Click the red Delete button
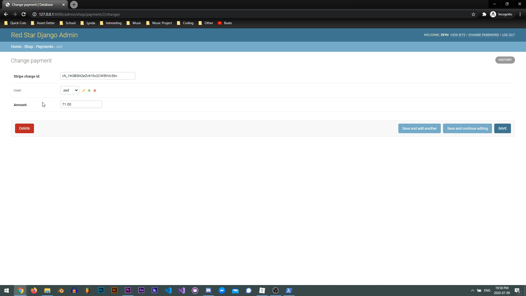The width and height of the screenshot is (526, 296). pos(24,128)
